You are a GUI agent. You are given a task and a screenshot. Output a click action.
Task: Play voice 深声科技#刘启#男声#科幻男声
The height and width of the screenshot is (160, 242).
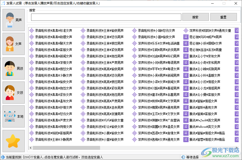(159, 56)
